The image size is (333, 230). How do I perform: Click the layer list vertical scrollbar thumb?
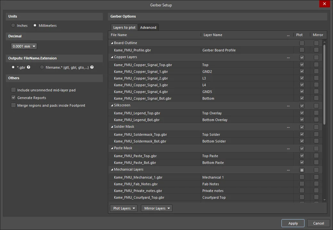pyautogui.click(x=324, y=85)
